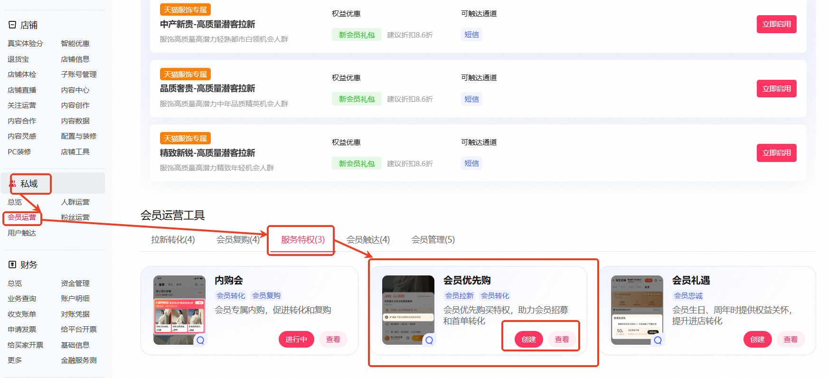Image resolution: width=828 pixels, height=378 pixels.
Task: Open the 内购会 preview thumbnail
Action: pos(179,310)
